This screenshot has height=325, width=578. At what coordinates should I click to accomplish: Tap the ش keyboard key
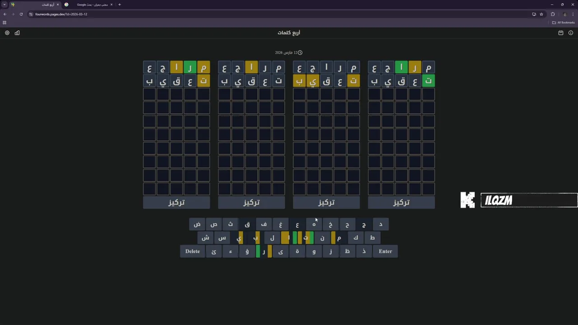click(x=205, y=238)
